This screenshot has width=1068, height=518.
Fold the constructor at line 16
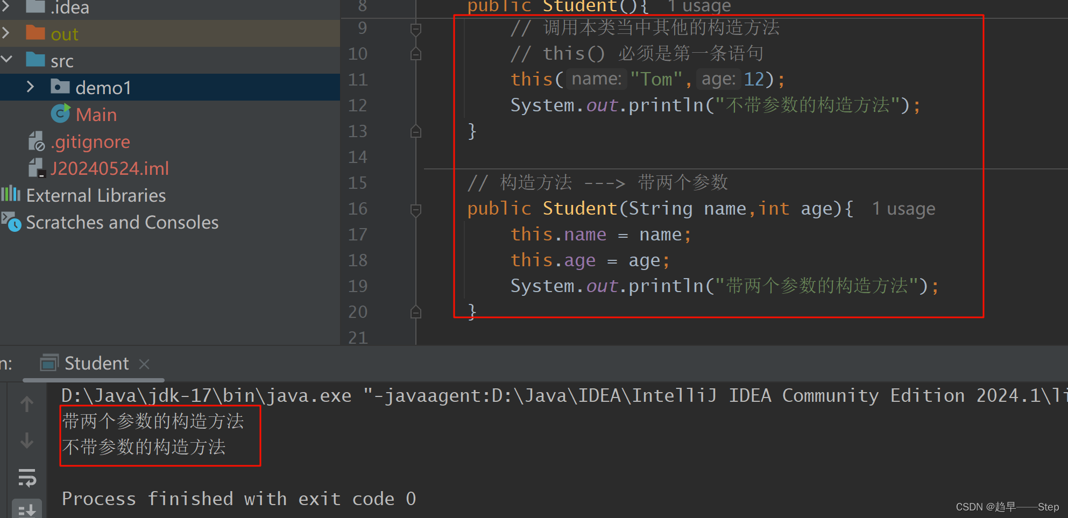coord(415,209)
